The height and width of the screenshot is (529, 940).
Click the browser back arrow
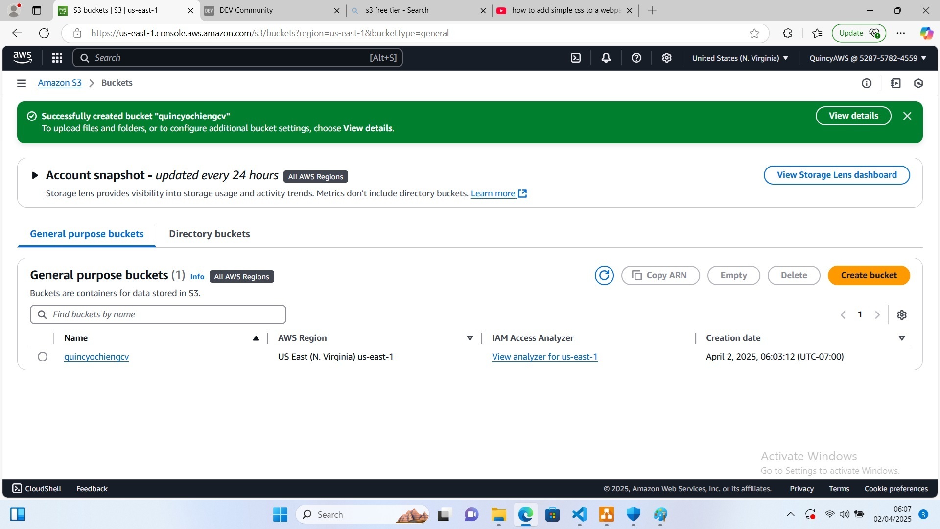[x=17, y=33]
